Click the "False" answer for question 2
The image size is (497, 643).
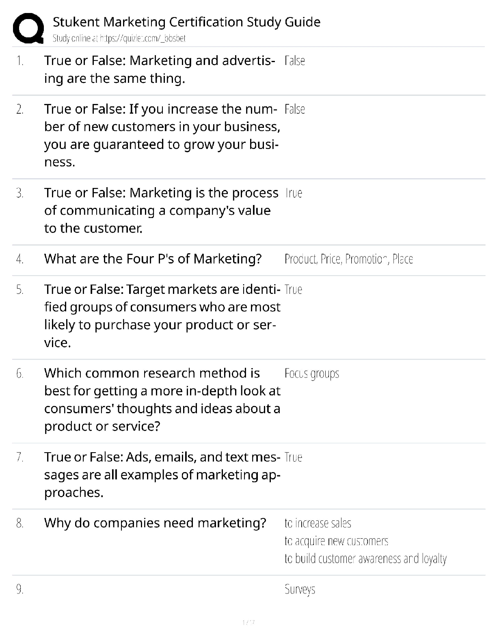295,110
